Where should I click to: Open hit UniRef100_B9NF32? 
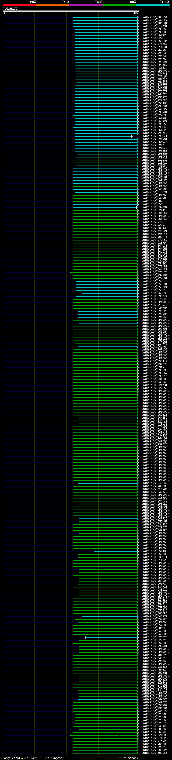pyautogui.click(x=154, y=56)
